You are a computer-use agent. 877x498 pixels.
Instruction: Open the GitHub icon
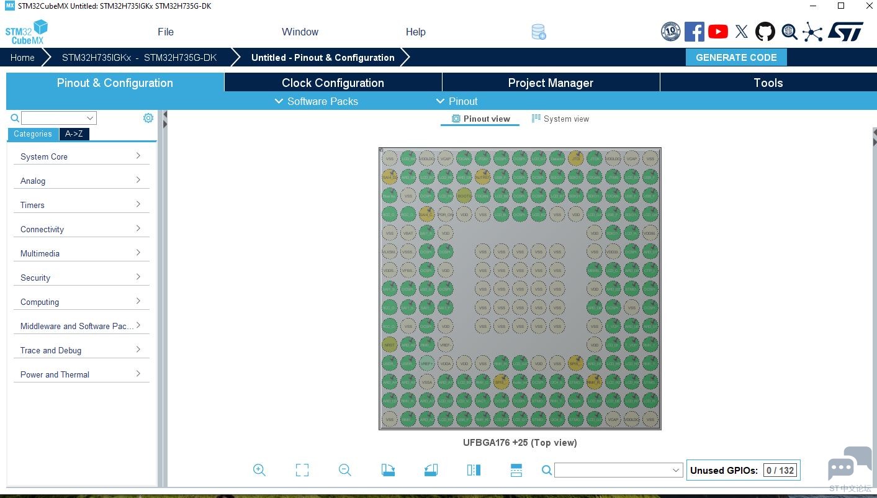(x=765, y=32)
